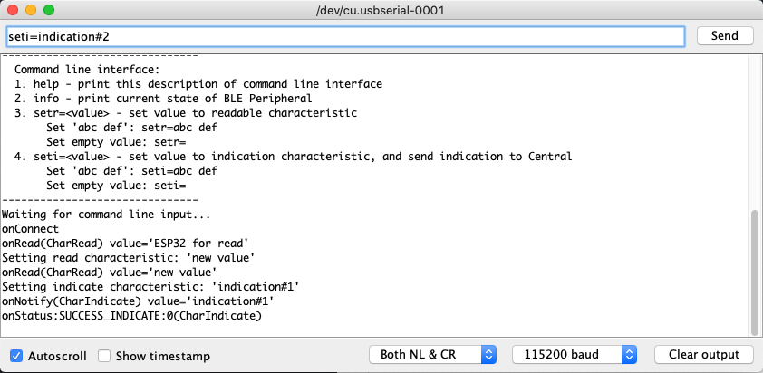Focus the command input containing seti=indication#2
The height and width of the screenshot is (373, 763).
[345, 36]
